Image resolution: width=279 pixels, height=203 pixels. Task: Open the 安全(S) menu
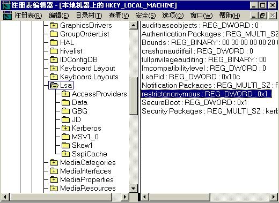tap(145, 16)
